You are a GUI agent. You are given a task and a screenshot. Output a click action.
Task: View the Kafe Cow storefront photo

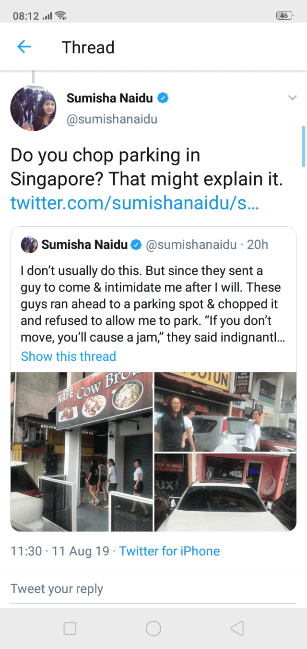point(82,452)
